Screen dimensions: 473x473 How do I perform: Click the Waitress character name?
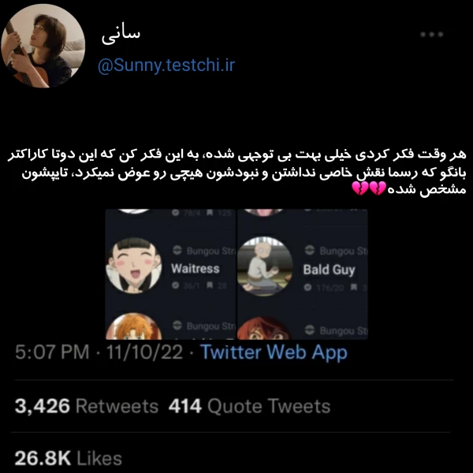pos(196,269)
